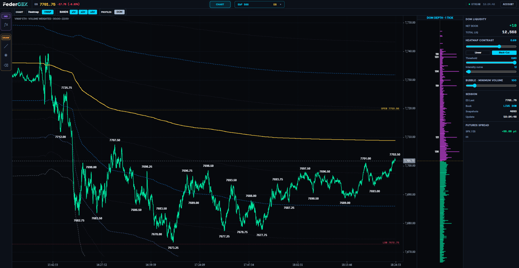519x268 pixels.
Task: Select the Black-Cut heatmap mode
Action: pos(504,52)
